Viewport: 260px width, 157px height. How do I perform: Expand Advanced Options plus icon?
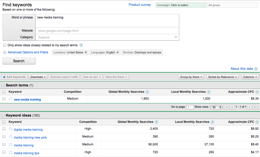5,53
